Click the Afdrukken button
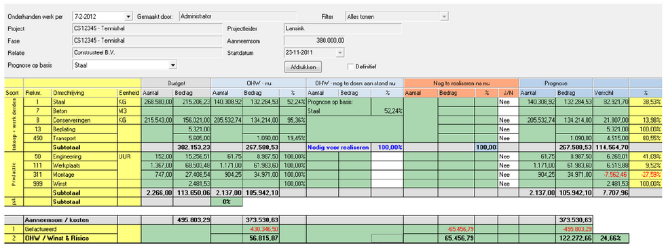This screenshot has height=248, width=666. [302, 66]
